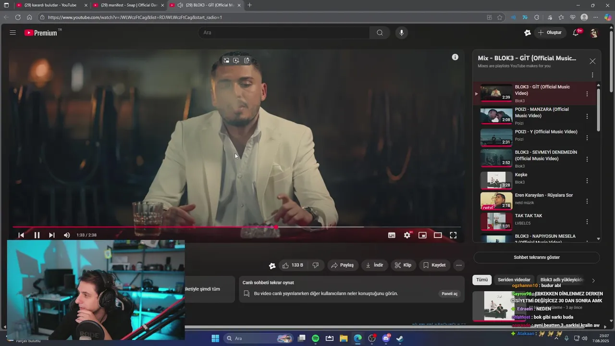The height and width of the screenshot is (346, 615).
Task: Open Steam from taskbar
Action: click(400, 338)
